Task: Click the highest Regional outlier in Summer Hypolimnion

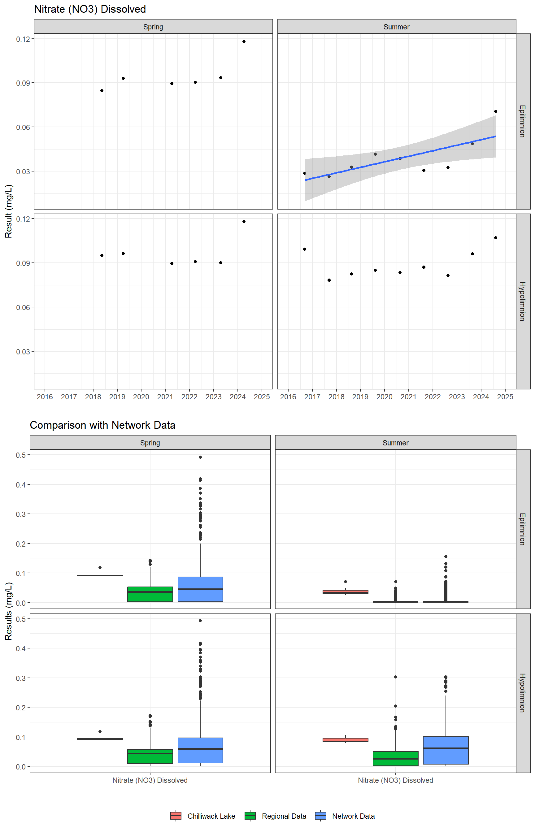Action: click(x=396, y=677)
